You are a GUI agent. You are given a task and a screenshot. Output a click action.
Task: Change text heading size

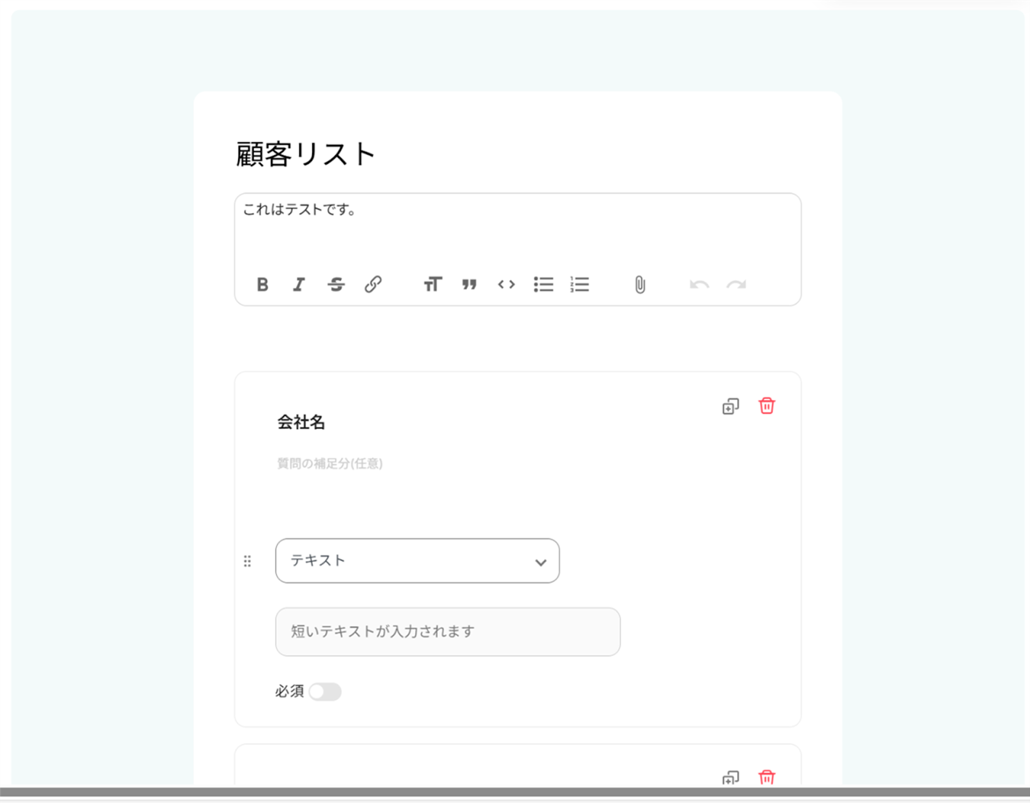pos(433,285)
